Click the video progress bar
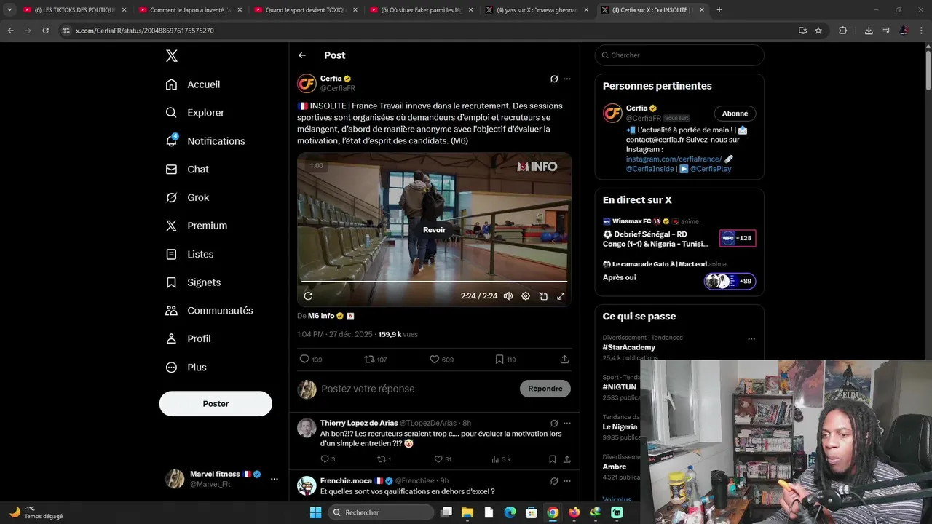The height and width of the screenshot is (524, 932). [x=434, y=281]
